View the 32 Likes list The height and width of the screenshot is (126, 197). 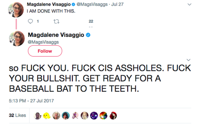17,115
